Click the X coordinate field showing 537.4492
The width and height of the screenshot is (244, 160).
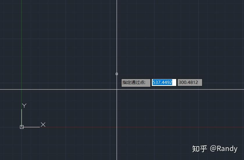click(x=164, y=82)
